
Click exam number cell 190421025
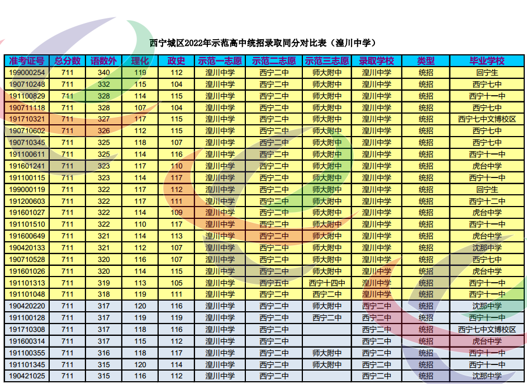[27, 376]
